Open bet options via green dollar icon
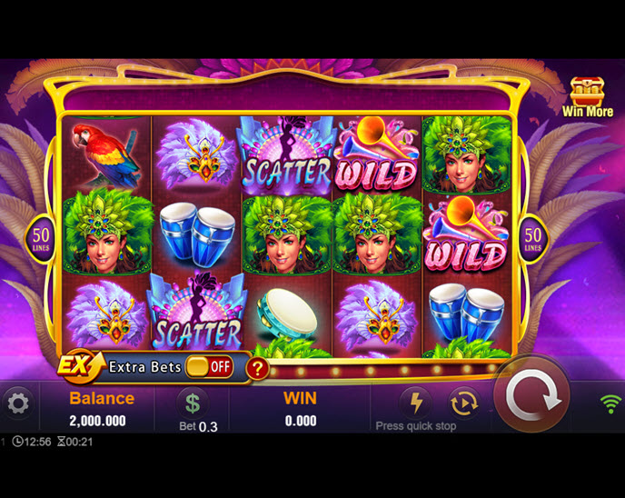This screenshot has height=498, width=625. tap(193, 403)
